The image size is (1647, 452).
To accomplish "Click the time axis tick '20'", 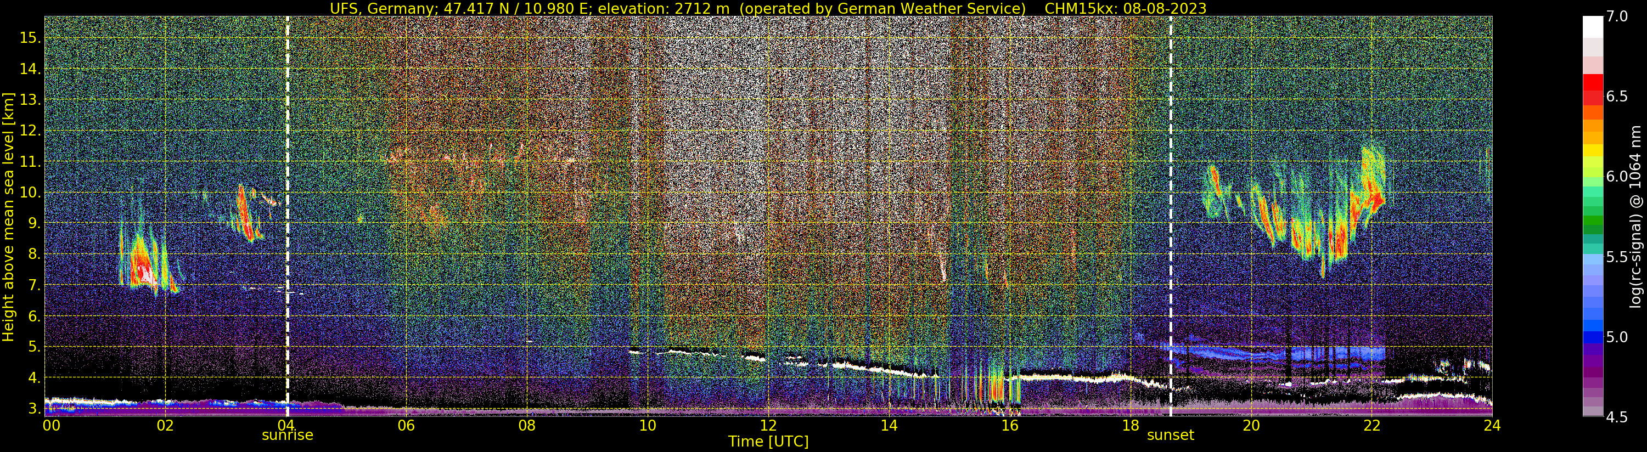I will 1251,425.
